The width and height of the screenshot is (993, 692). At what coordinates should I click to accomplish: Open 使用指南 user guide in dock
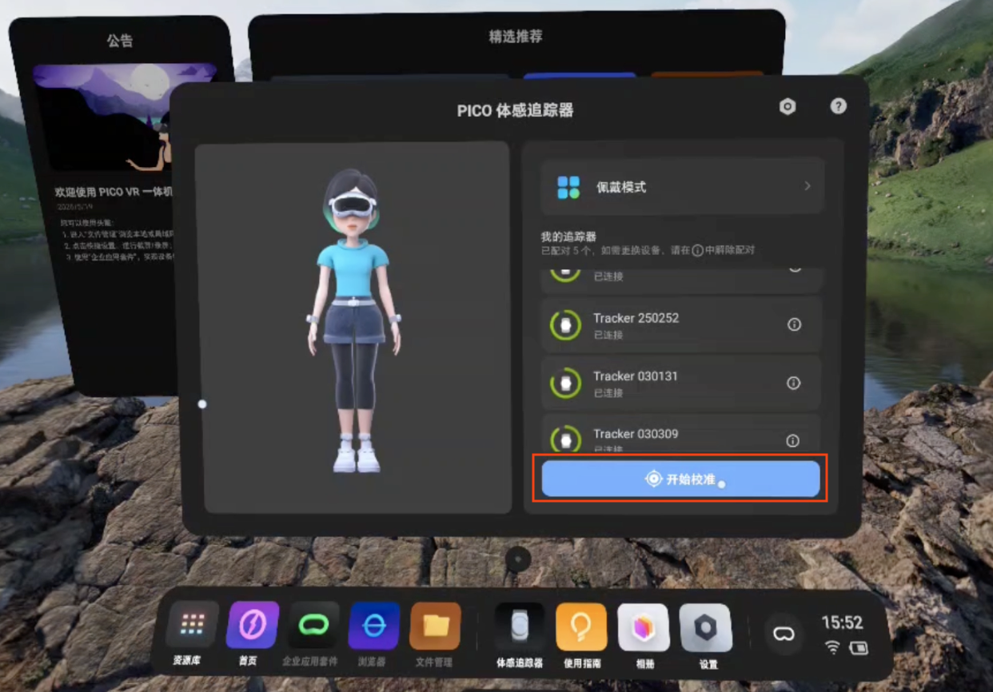[582, 626]
